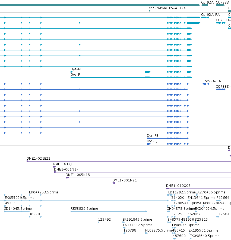Open the EK195501.5prime EST label
Viewport: 231px width, 240px height.
(x=203, y=230)
